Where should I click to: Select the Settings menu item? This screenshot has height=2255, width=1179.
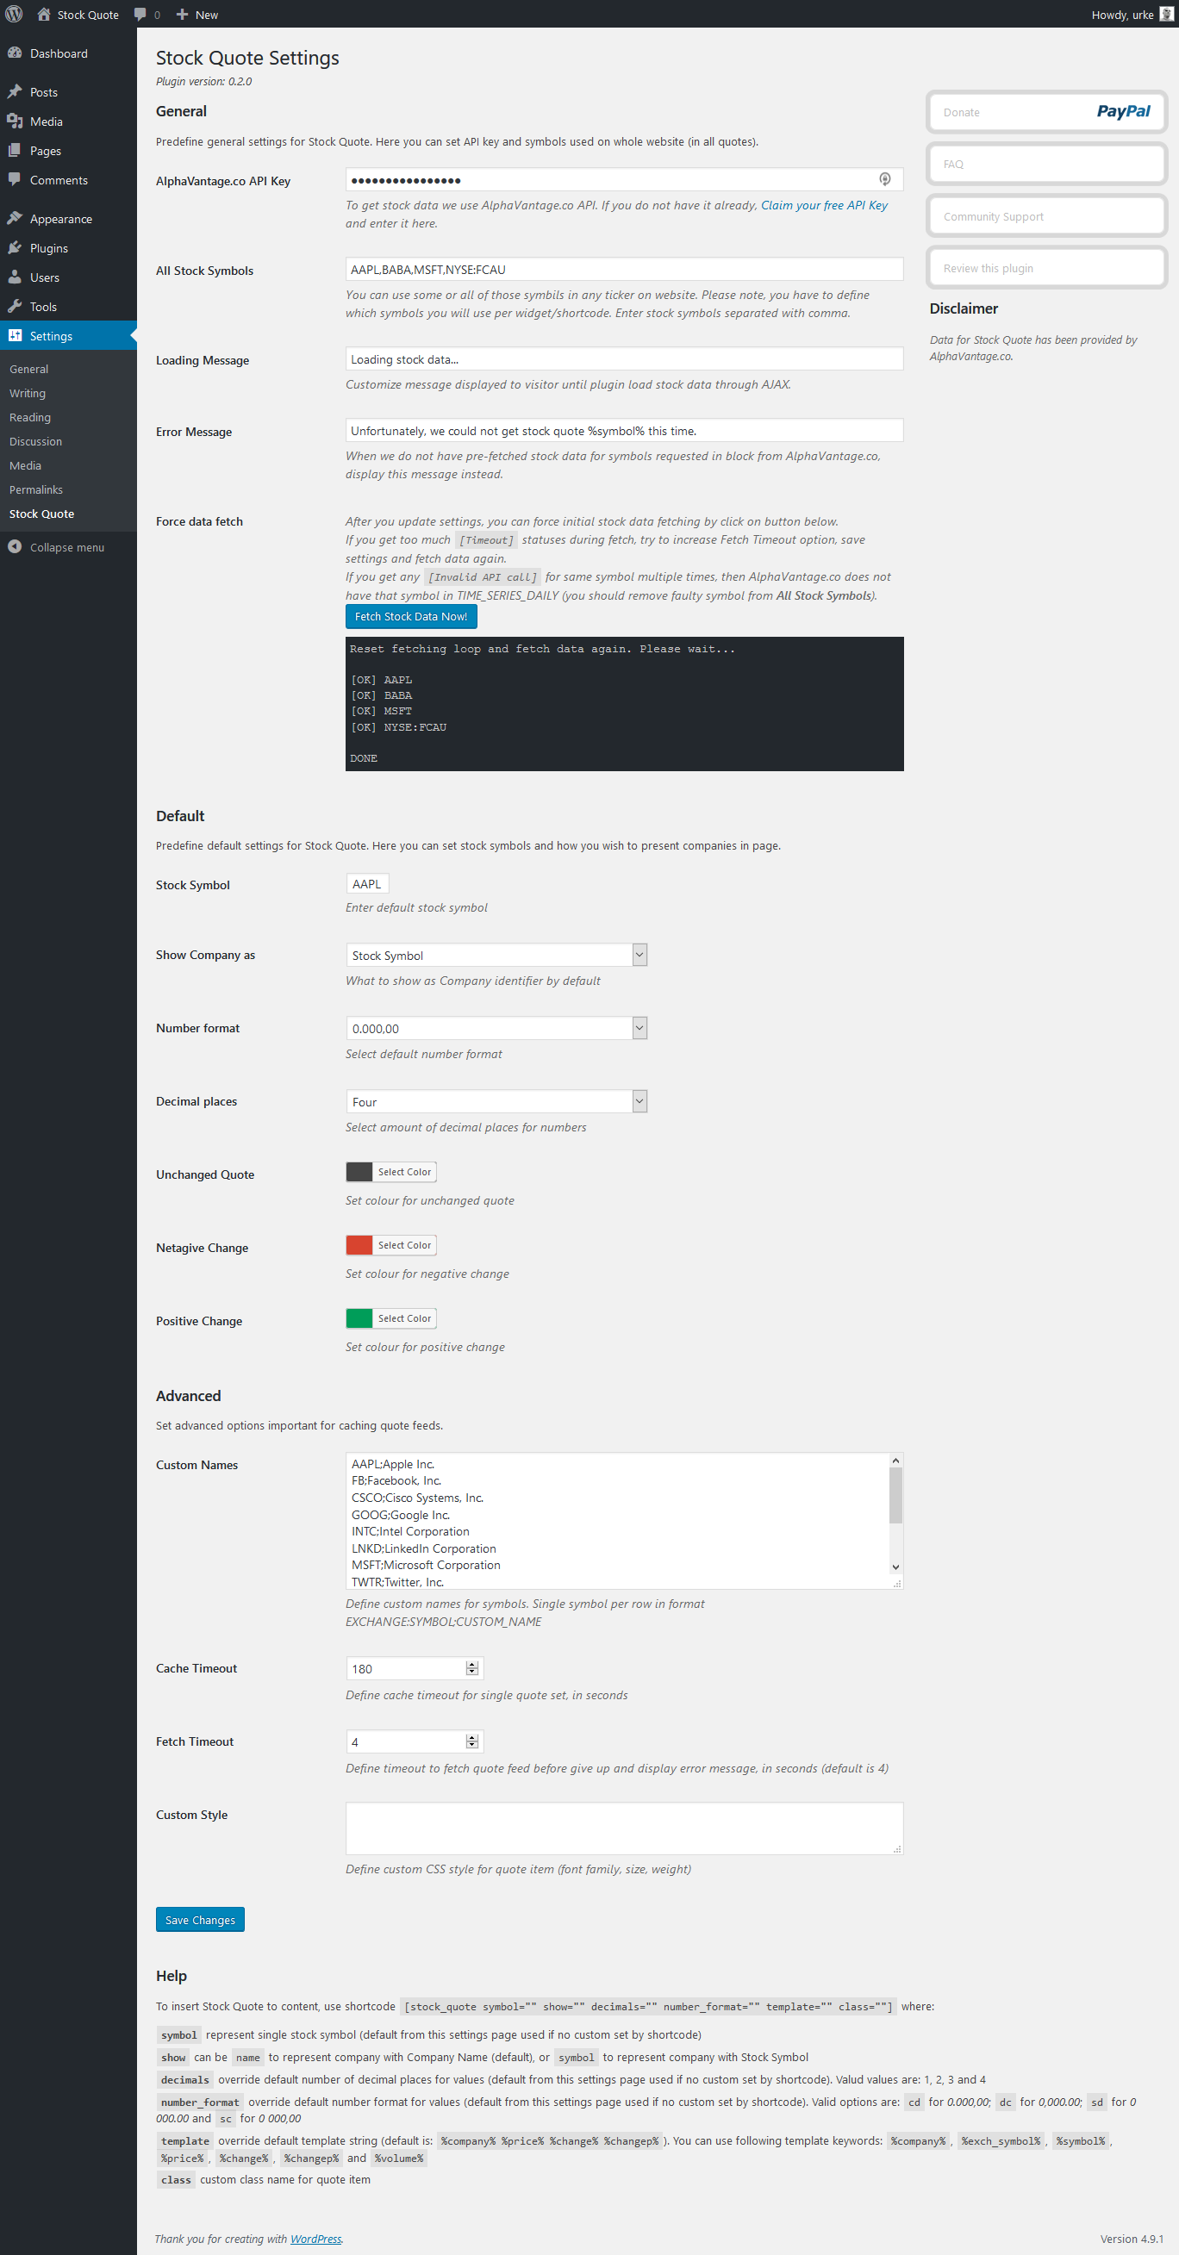click(68, 336)
